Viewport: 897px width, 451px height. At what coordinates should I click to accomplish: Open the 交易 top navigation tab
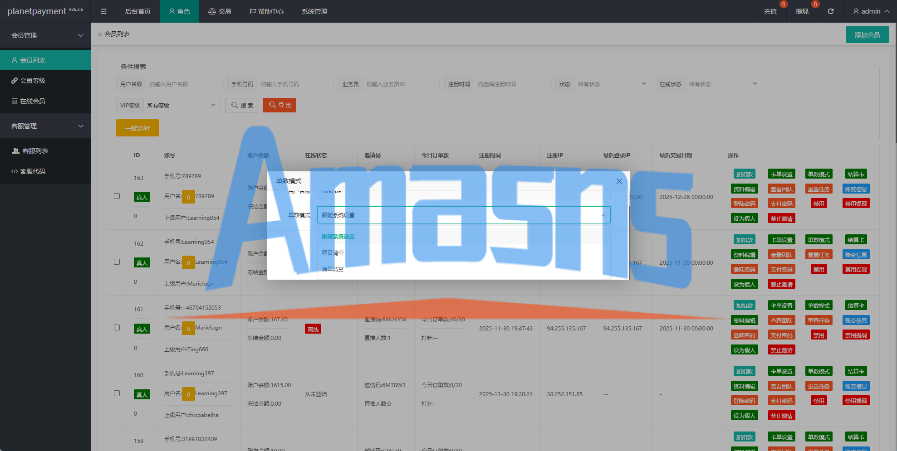pyautogui.click(x=220, y=11)
